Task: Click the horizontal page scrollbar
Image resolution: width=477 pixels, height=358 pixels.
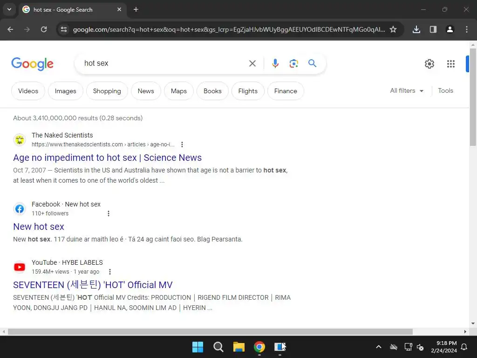Action: tap(210, 331)
